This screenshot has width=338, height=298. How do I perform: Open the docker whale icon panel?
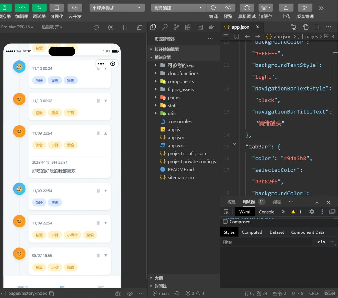[x=211, y=27]
